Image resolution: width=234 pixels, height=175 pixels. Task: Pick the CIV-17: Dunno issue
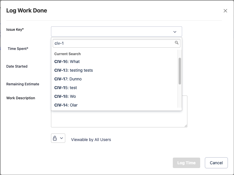pos(68,79)
